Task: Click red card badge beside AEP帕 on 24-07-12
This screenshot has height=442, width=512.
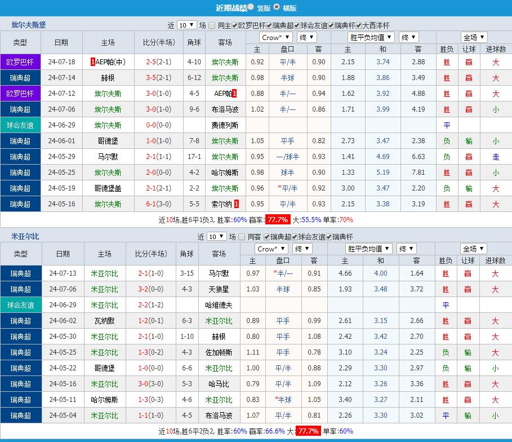Action: (x=234, y=94)
